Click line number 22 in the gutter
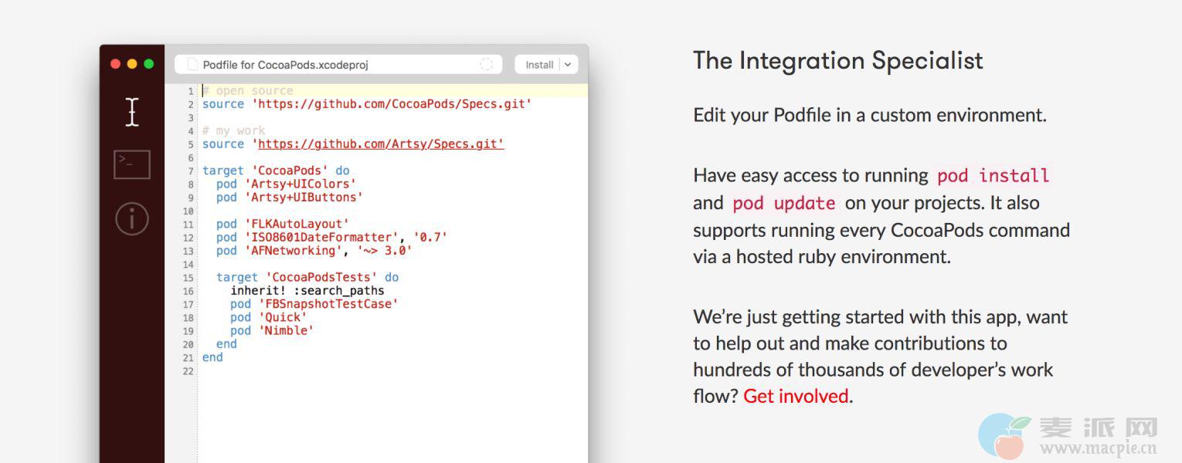The height and width of the screenshot is (463, 1182). click(188, 371)
